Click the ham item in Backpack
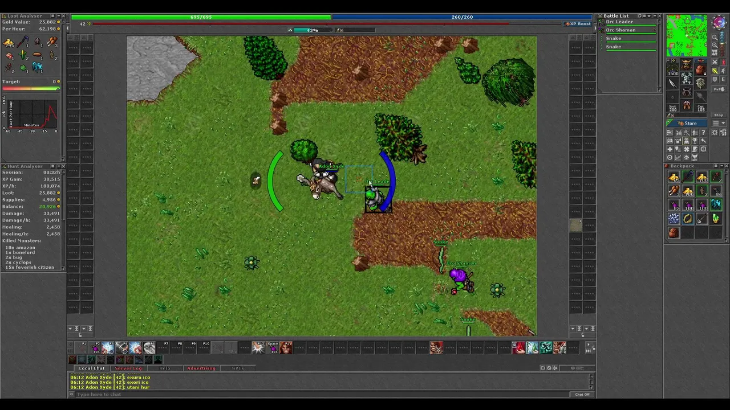Image resolution: width=730 pixels, height=410 pixels. 674,191
